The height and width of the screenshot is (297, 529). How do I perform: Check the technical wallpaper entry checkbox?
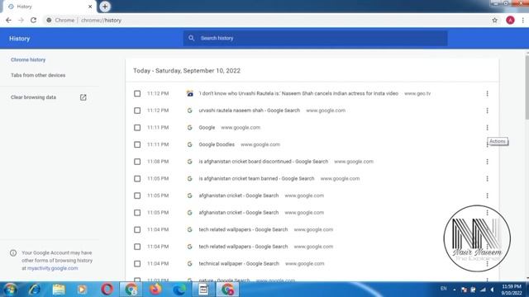[x=137, y=264]
